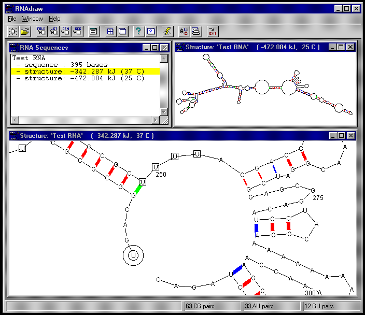Tile windows using the grid icon
The width and height of the screenshot is (365, 315).
110,31
